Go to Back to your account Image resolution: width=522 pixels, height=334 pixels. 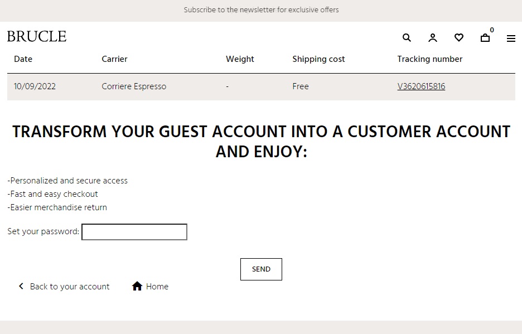pos(70,287)
